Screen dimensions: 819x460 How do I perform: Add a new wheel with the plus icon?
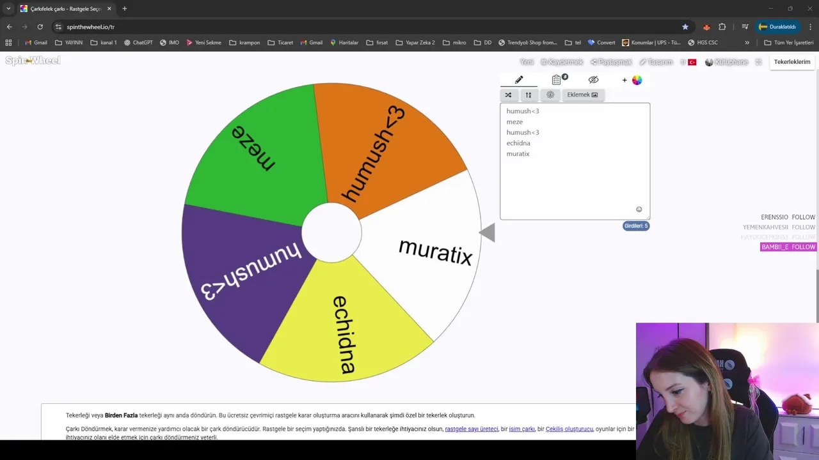624,80
